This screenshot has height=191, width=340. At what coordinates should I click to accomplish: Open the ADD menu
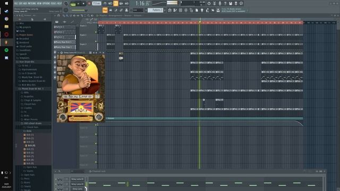tap(25, 4)
